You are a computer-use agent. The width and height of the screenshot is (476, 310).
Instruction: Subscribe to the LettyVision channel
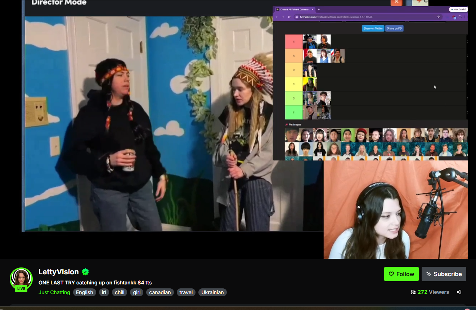click(444, 274)
